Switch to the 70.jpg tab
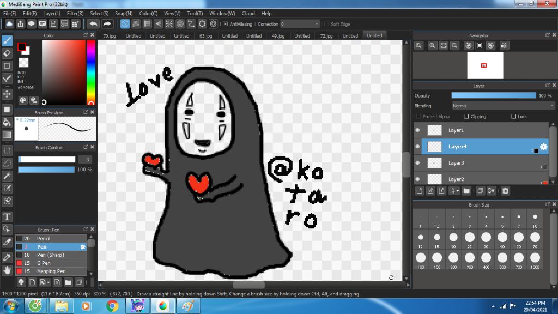 point(109,35)
